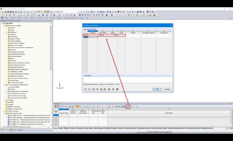Switch to the Sections table tab
The height and width of the screenshot is (141, 233).
[120, 128]
